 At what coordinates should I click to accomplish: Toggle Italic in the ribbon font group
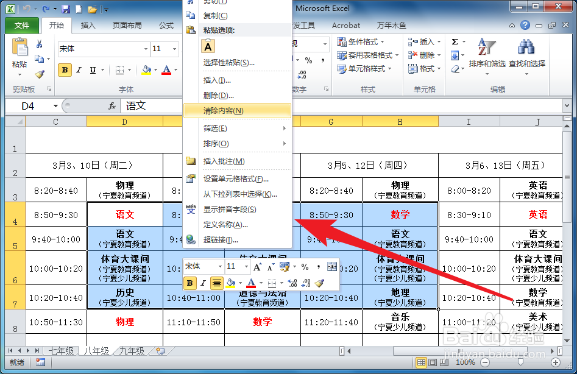point(79,69)
